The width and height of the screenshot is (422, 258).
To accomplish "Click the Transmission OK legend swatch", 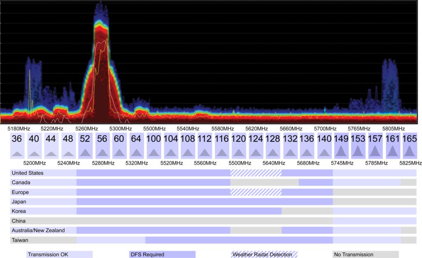I will [x=59, y=254].
